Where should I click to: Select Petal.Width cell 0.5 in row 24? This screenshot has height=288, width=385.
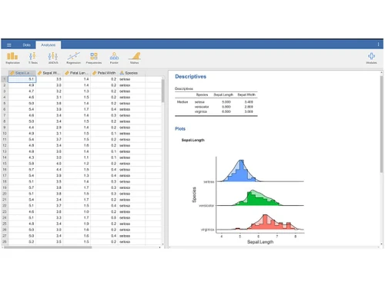104,217
